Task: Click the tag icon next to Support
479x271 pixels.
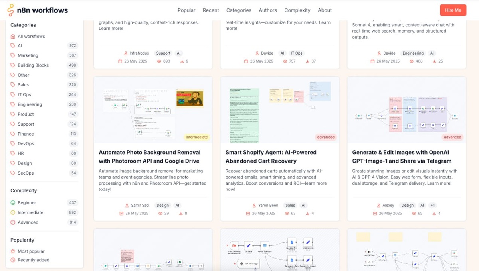Action: coord(13,124)
